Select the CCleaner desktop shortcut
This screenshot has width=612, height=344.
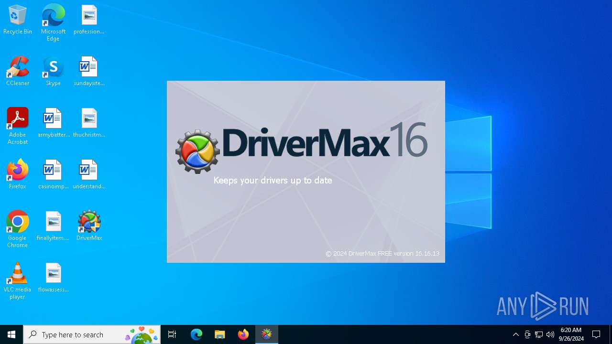(x=18, y=72)
